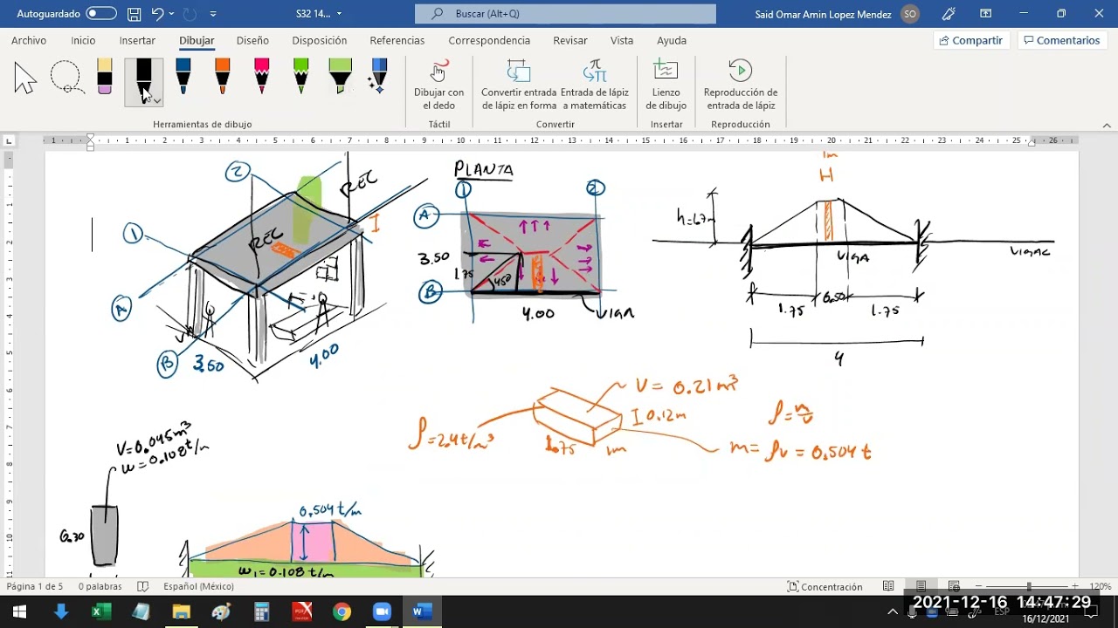This screenshot has height=628, width=1118.
Task: Click the zoom slider handle
Action: click(1029, 586)
